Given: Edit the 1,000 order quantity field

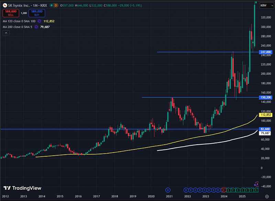Looking at the screenshot, I should pyautogui.click(x=24, y=13).
